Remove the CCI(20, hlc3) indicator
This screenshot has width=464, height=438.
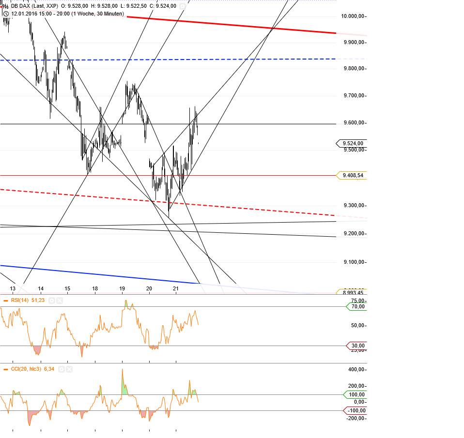click(x=69, y=369)
